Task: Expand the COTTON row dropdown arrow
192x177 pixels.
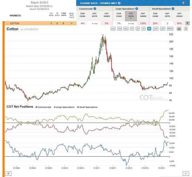Action: 187,23
